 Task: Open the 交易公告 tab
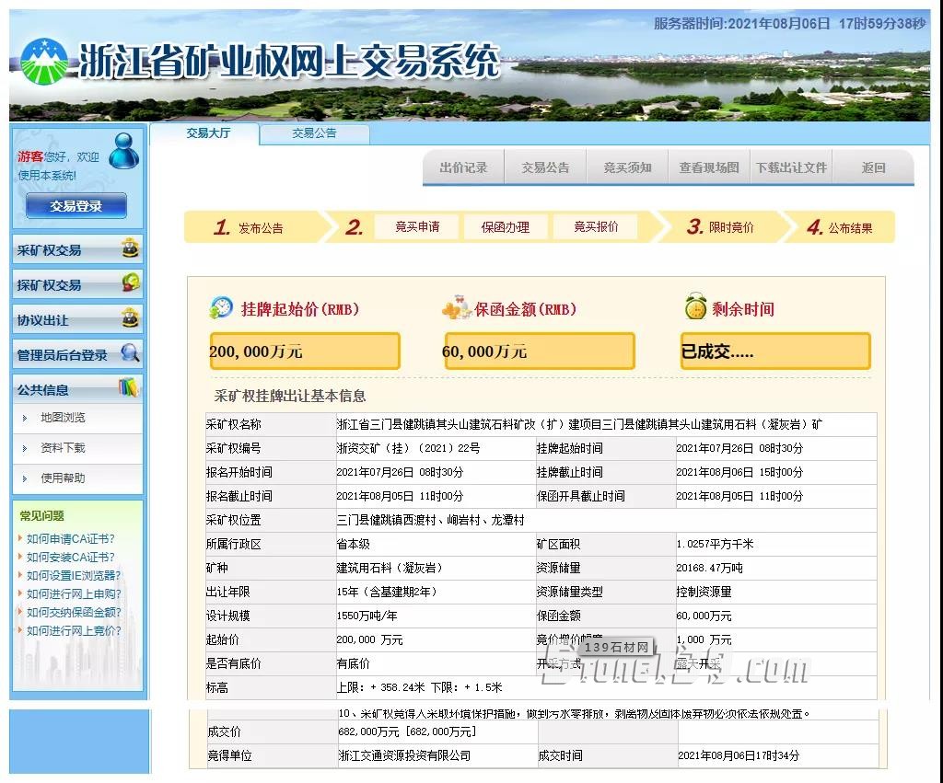pyautogui.click(x=315, y=133)
